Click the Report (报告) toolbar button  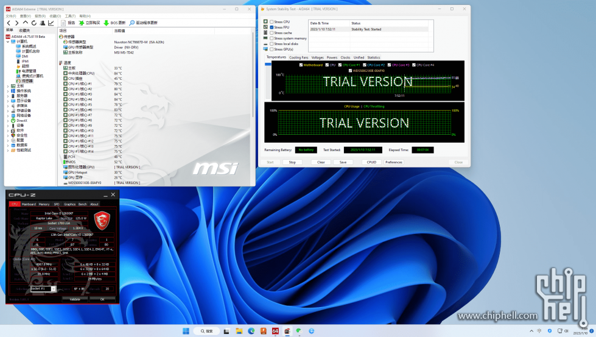pos(68,23)
